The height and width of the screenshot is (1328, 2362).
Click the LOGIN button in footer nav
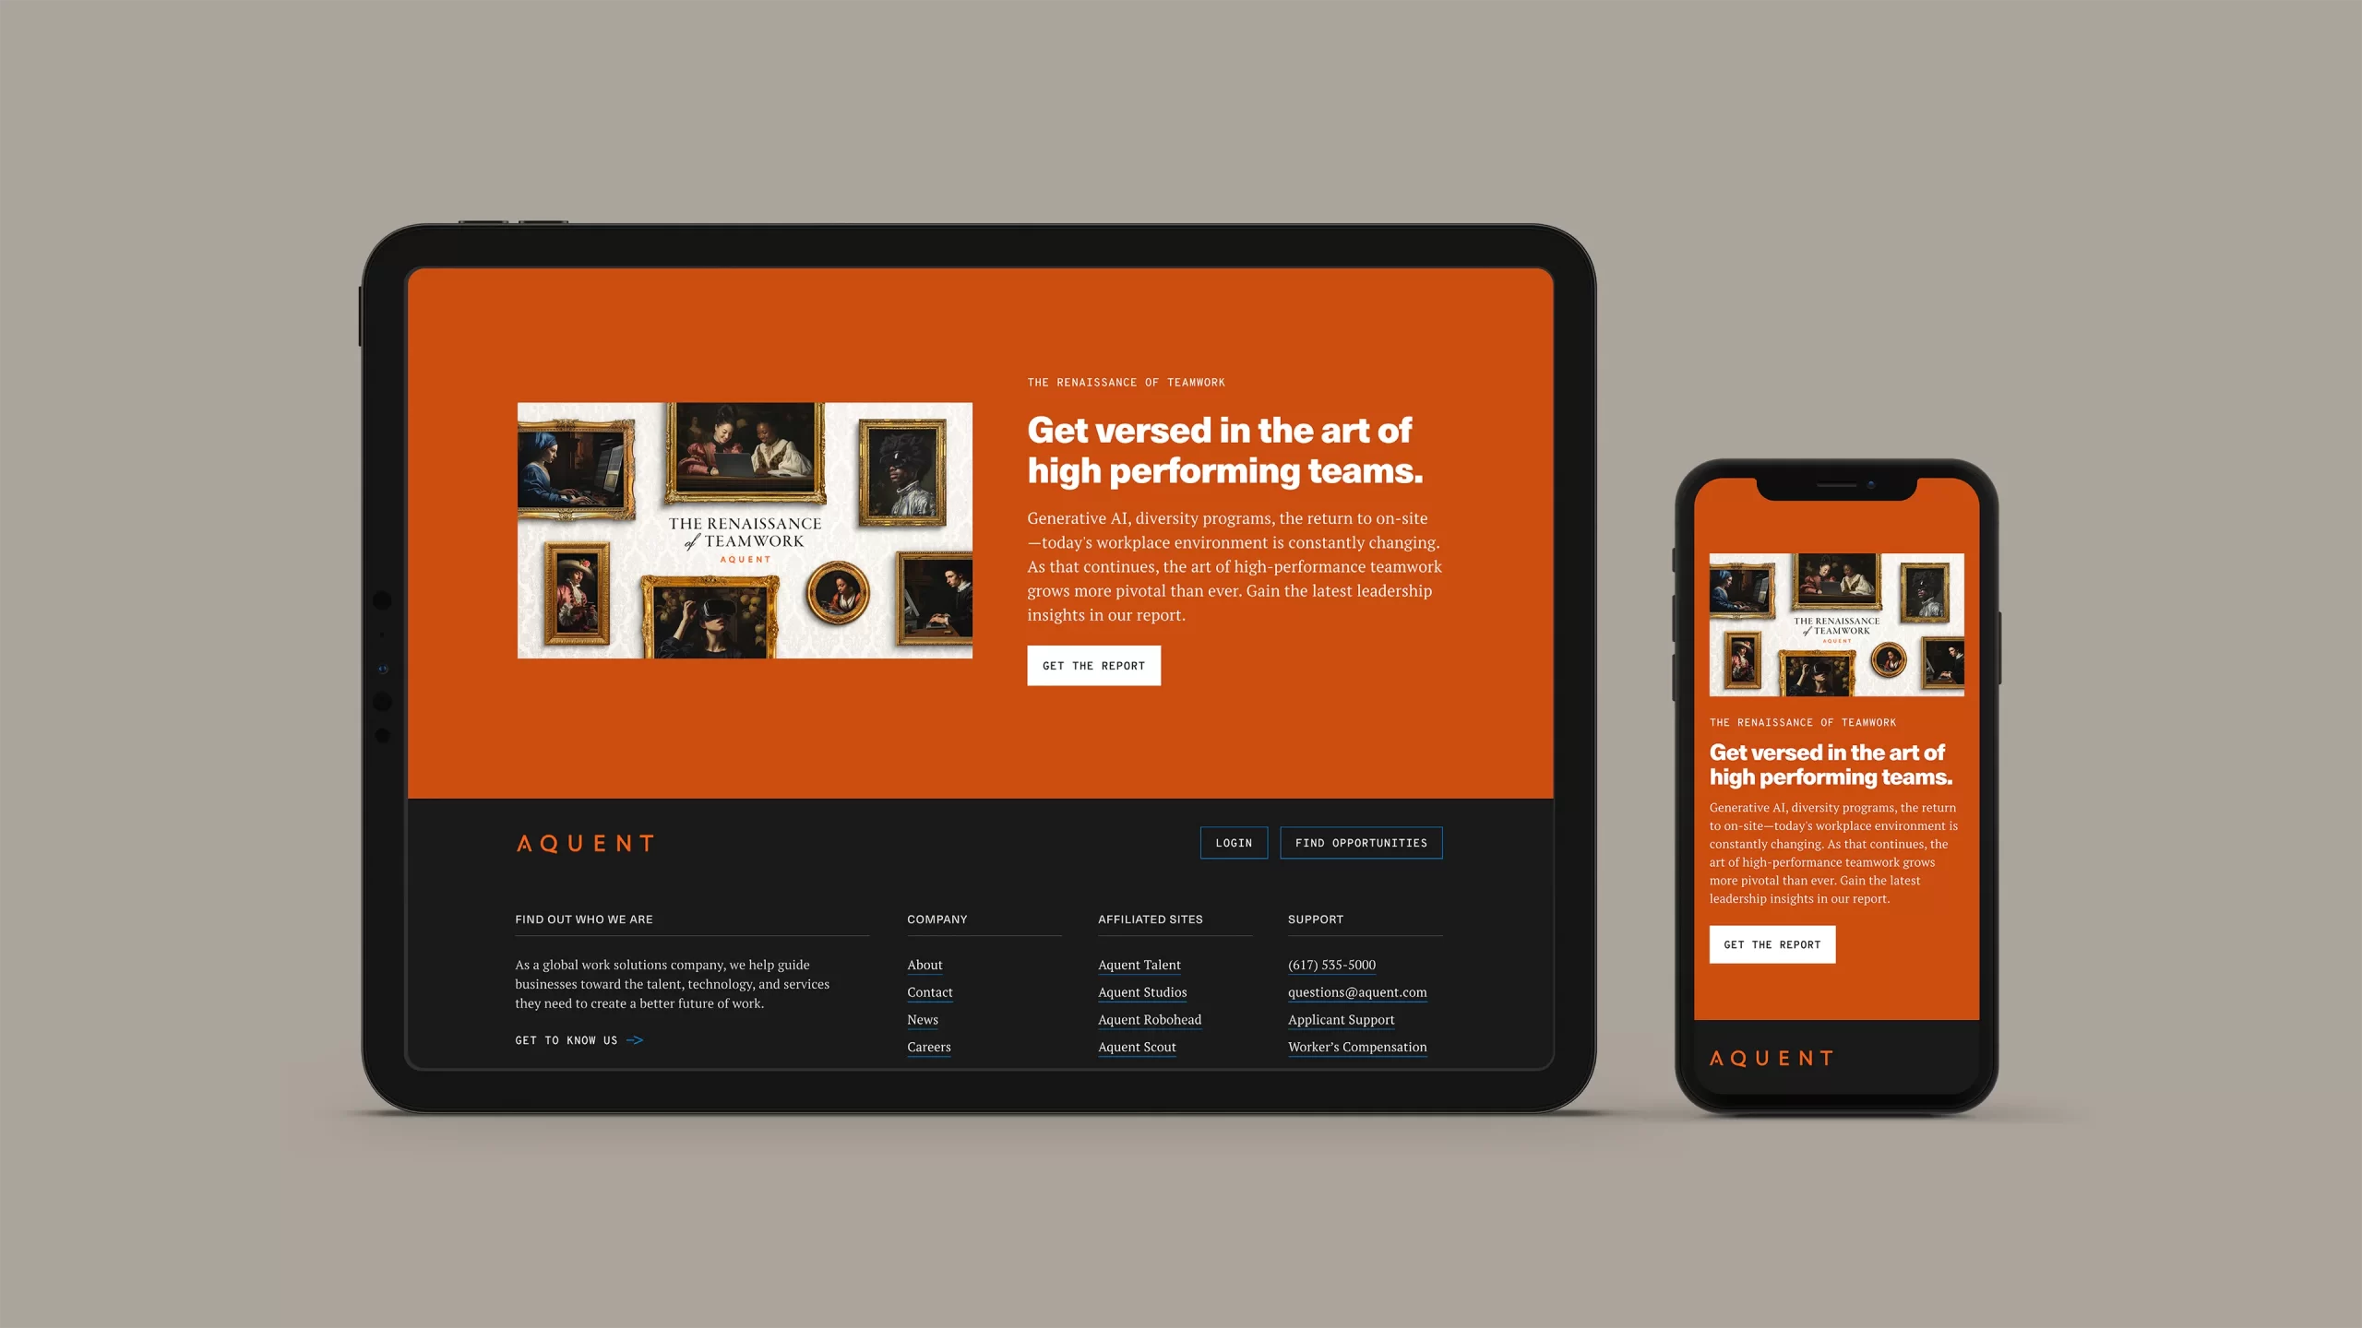(1235, 842)
